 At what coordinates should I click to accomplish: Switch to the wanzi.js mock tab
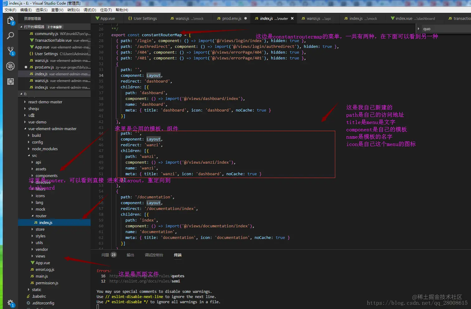(x=187, y=18)
